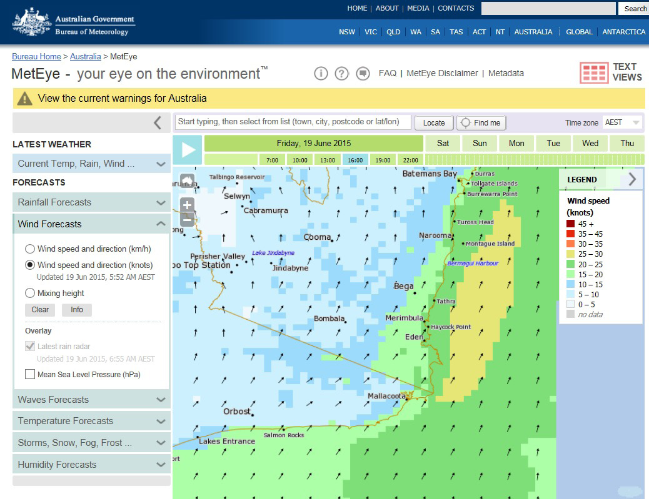This screenshot has width=649, height=499.
Task: Click the feedback speech bubble icon
Action: [363, 74]
